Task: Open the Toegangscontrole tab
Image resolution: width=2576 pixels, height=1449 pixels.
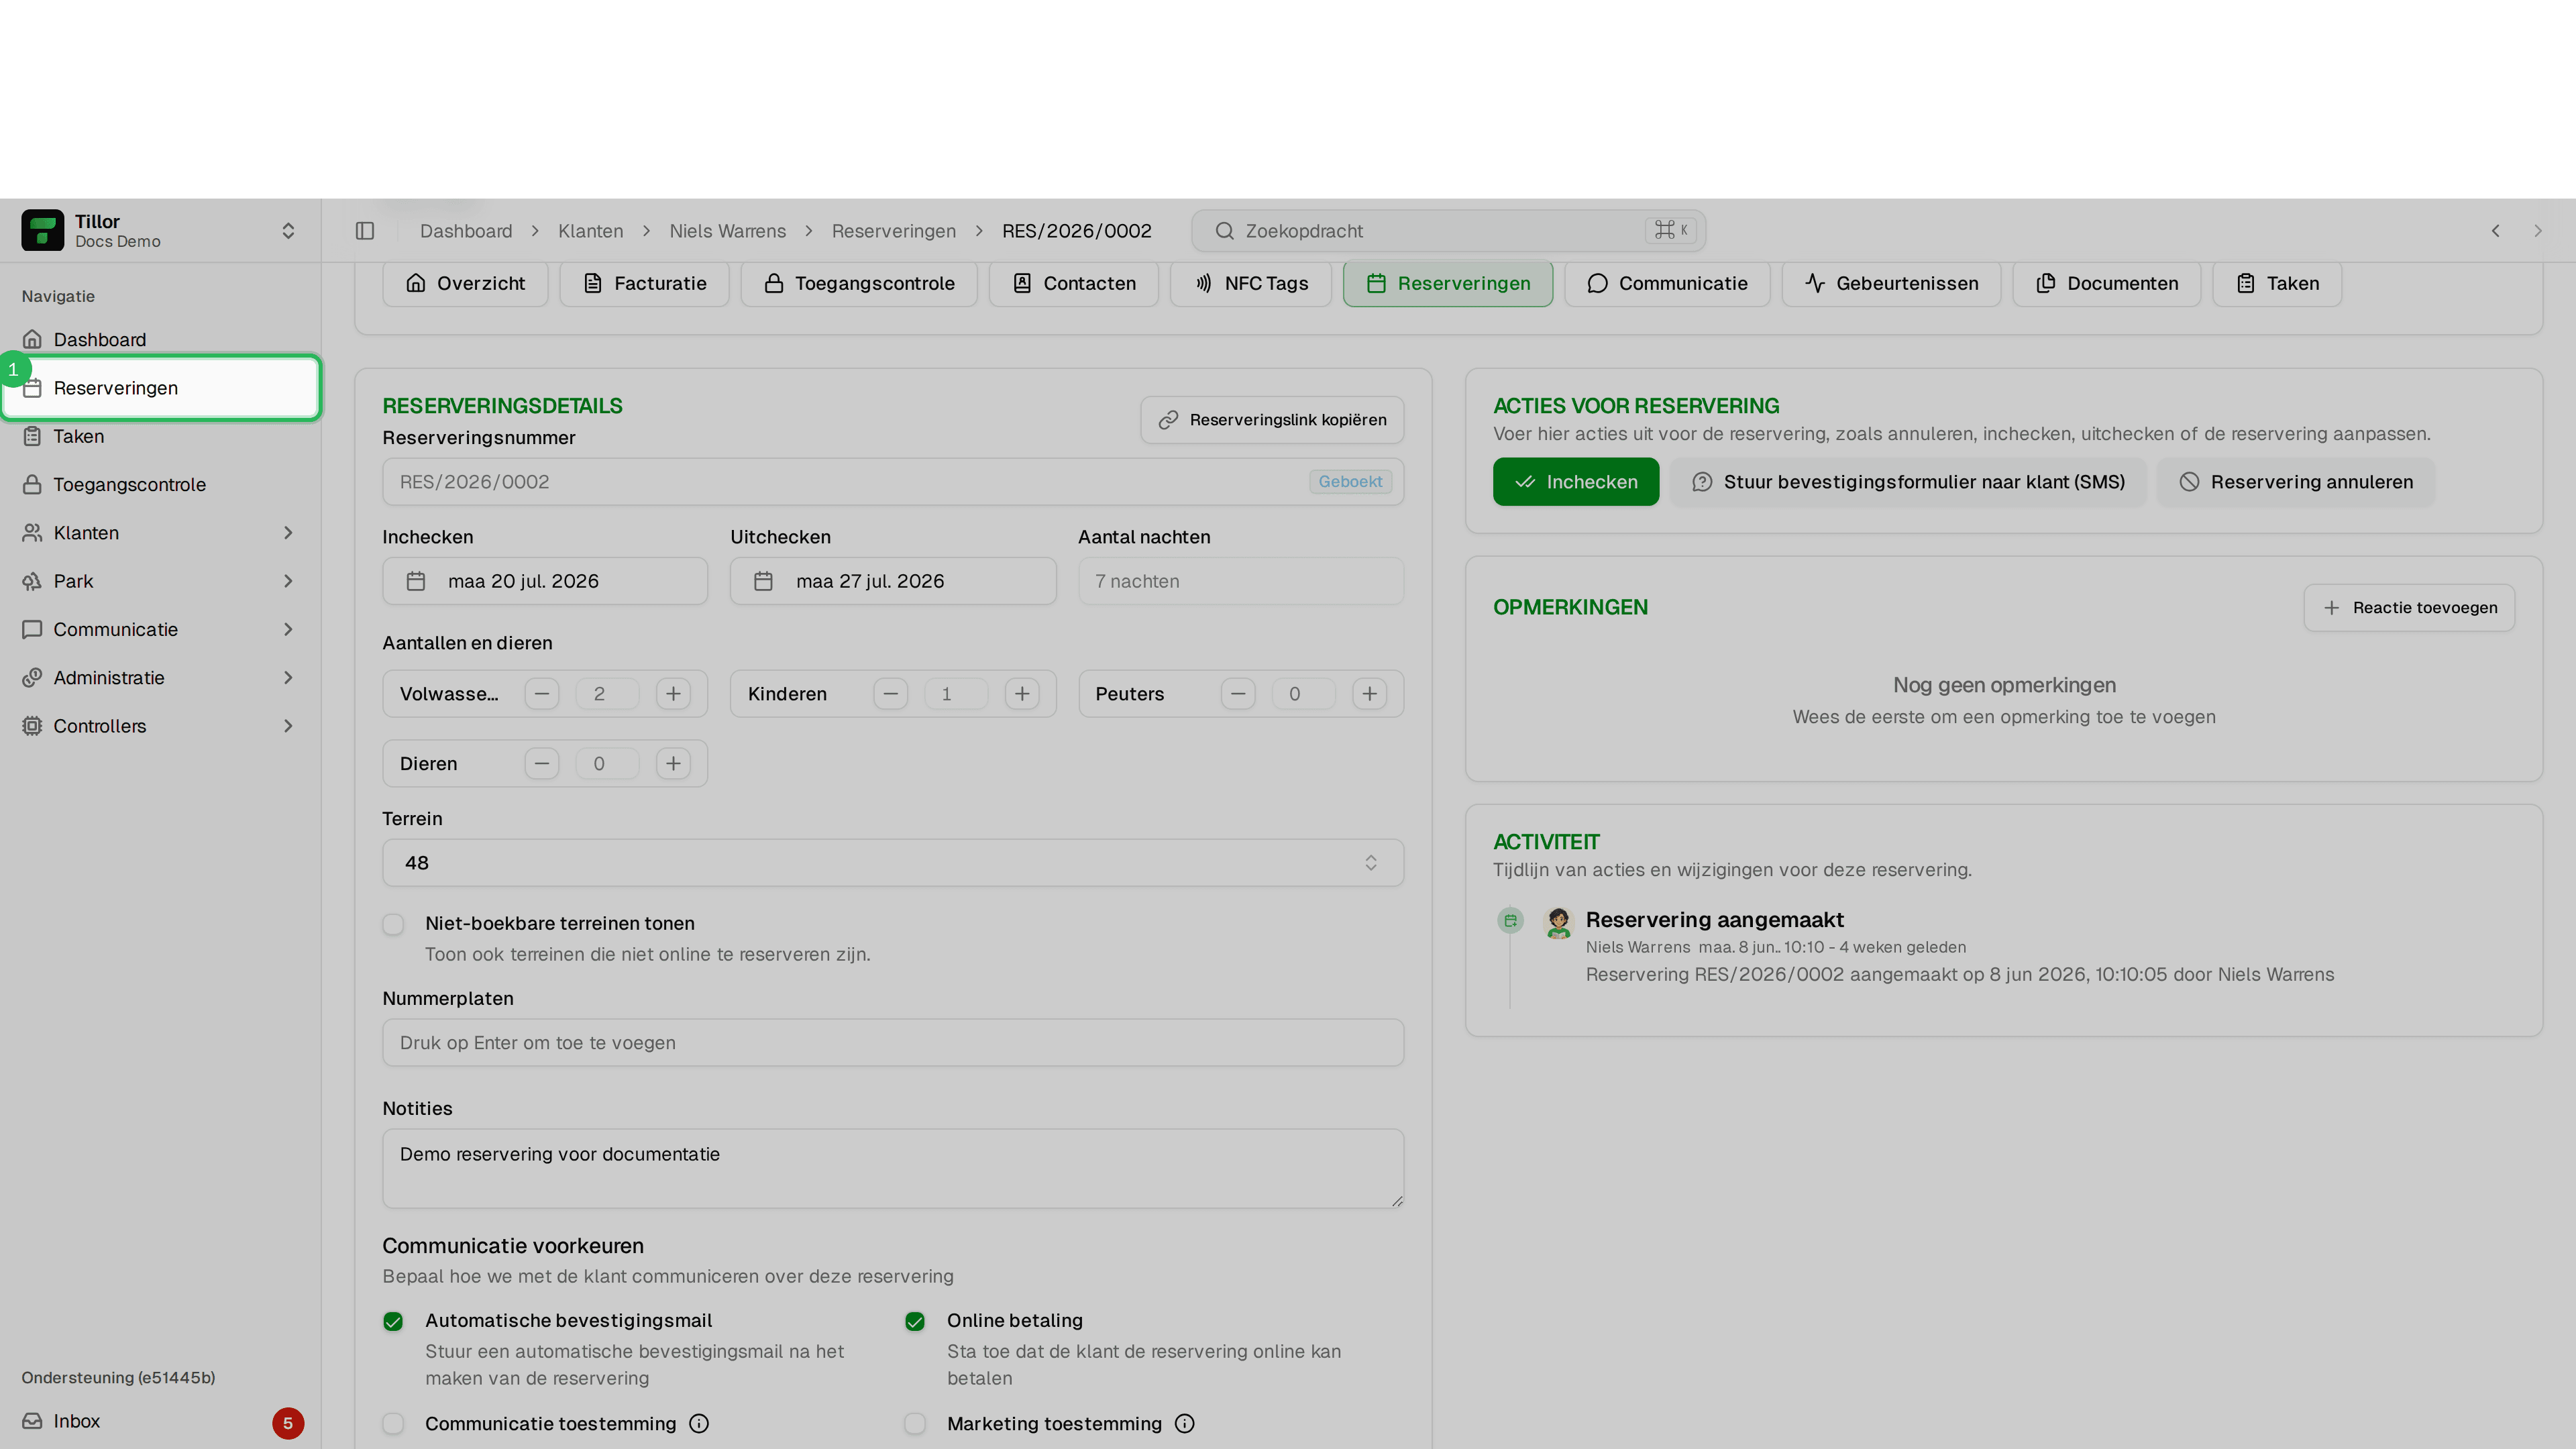Action: click(859, 284)
